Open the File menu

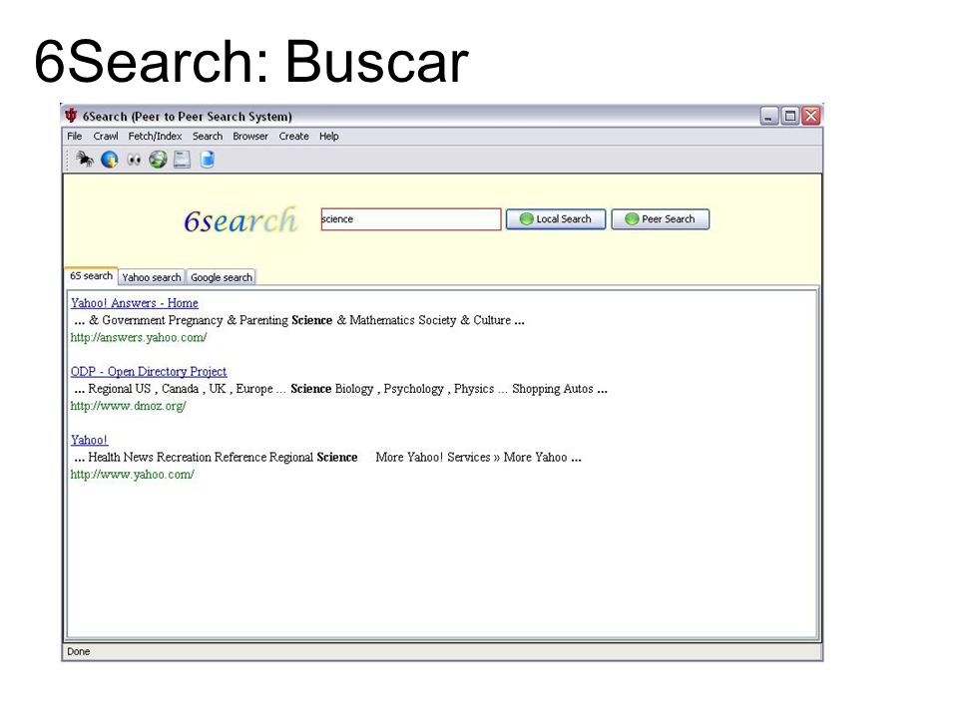[x=75, y=137]
